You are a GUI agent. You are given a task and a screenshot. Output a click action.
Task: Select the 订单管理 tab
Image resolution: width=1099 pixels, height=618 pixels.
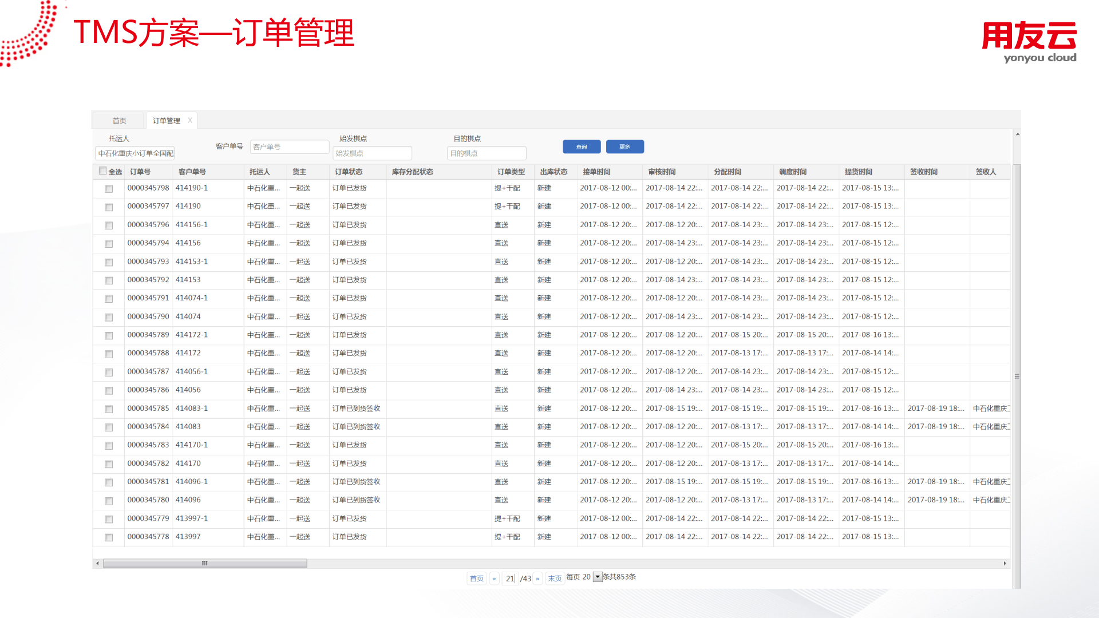click(x=167, y=120)
